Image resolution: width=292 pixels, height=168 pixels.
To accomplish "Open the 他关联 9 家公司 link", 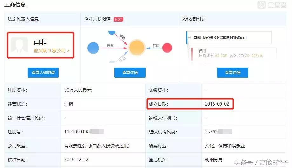I will pos(51,51).
